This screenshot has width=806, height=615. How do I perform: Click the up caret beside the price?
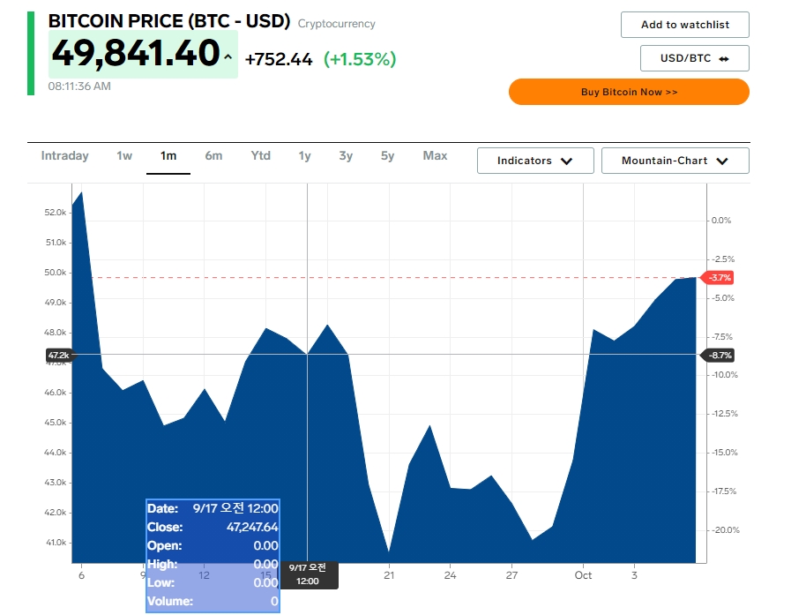(228, 57)
